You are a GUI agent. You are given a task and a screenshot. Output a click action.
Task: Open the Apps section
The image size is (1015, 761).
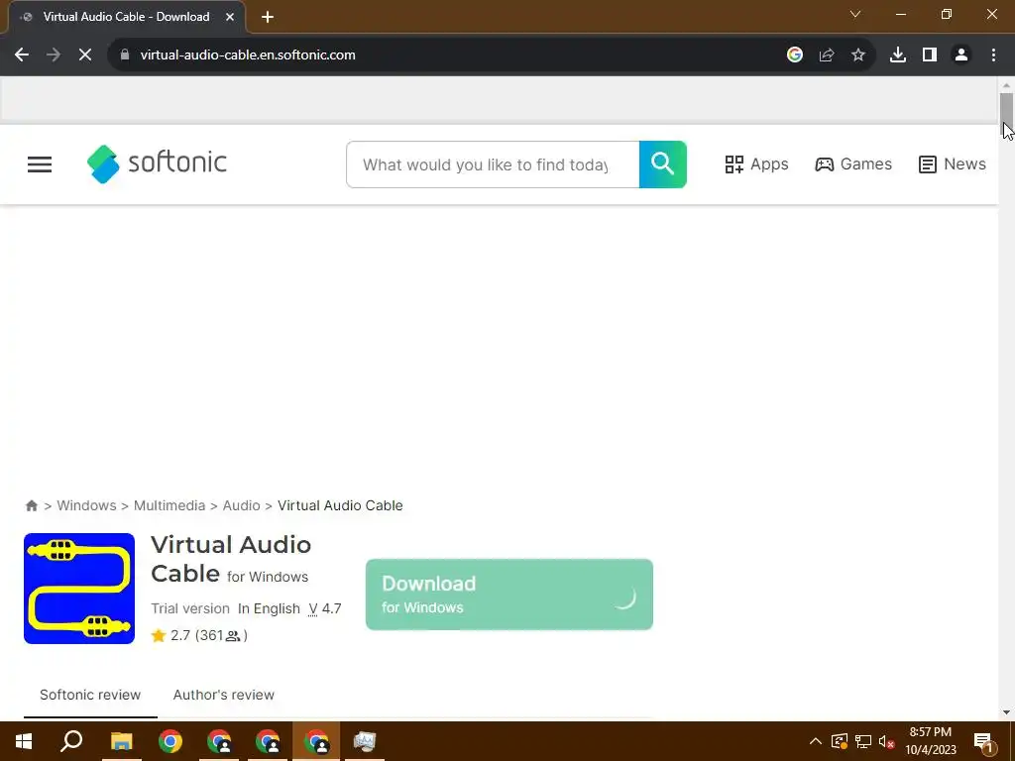point(756,164)
